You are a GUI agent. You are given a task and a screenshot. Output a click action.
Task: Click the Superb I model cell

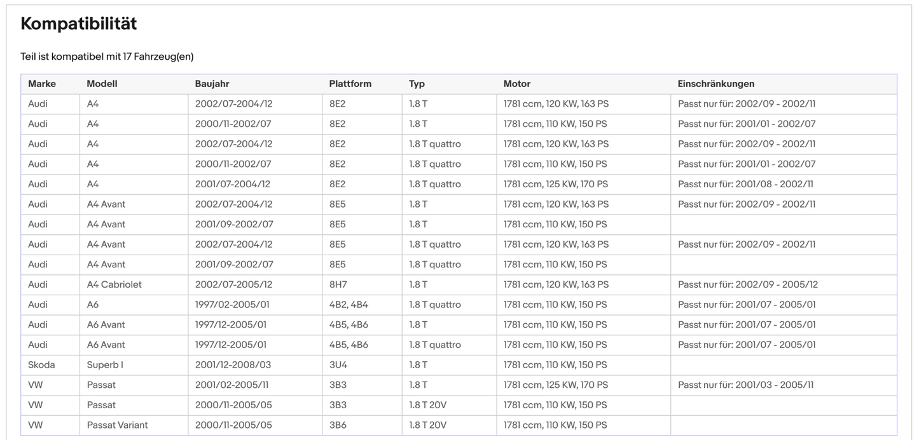[x=106, y=365]
